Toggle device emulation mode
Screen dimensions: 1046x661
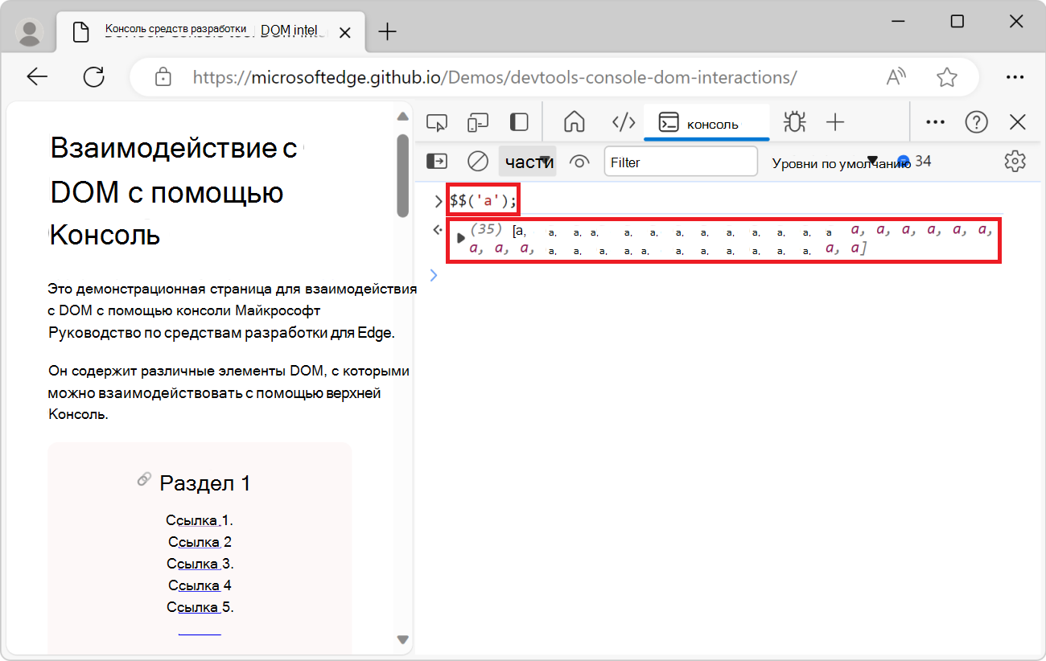[478, 121]
